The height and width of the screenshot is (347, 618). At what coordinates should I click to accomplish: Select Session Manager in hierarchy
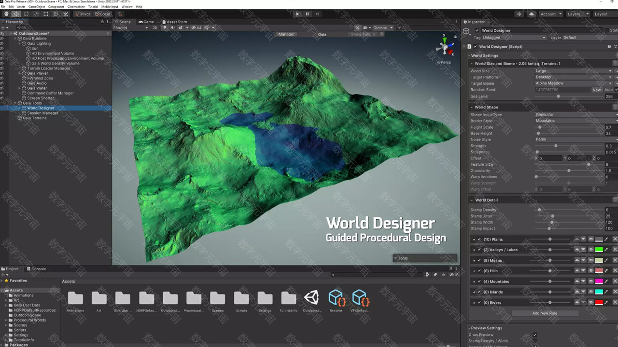[x=42, y=113]
